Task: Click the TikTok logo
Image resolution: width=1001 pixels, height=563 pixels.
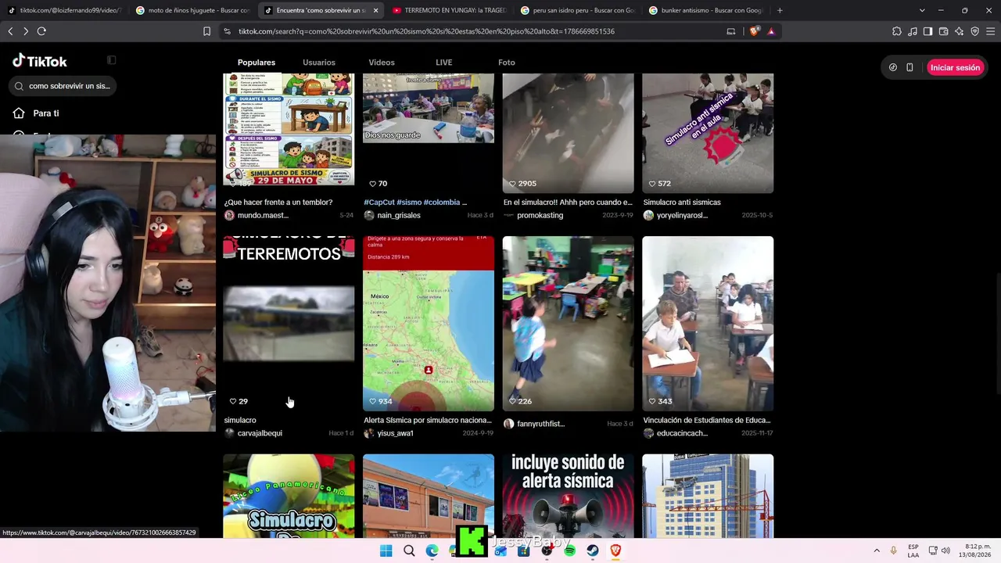Action: (40, 61)
